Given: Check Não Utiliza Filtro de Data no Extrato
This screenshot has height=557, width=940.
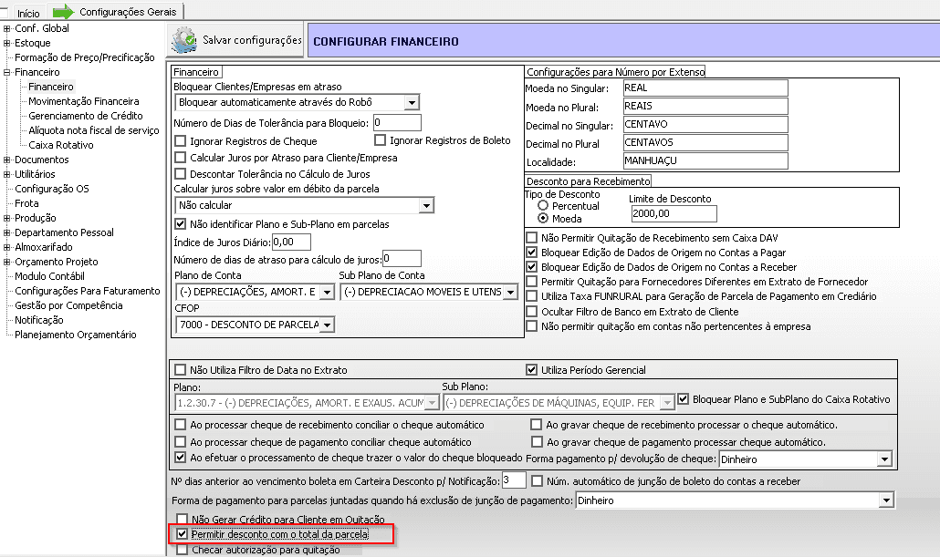Looking at the screenshot, I should (181, 369).
